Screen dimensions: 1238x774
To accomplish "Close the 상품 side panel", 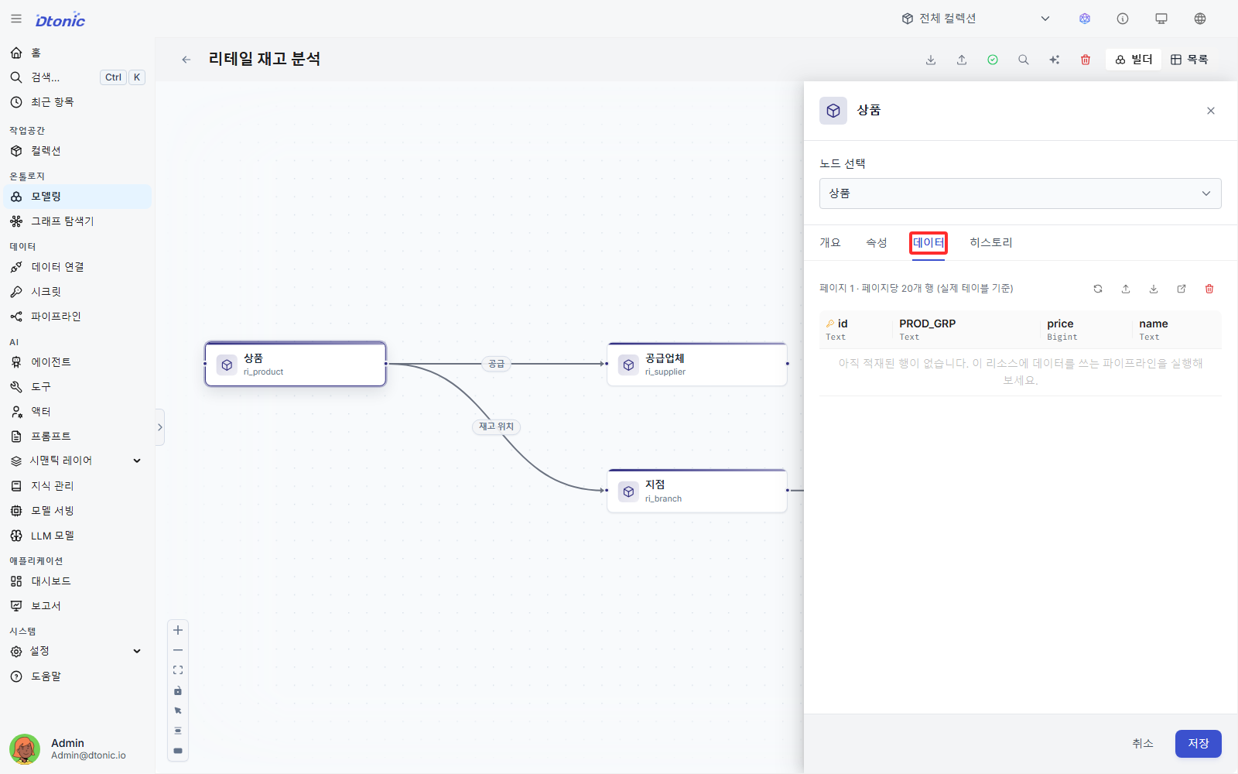I will [1211, 111].
